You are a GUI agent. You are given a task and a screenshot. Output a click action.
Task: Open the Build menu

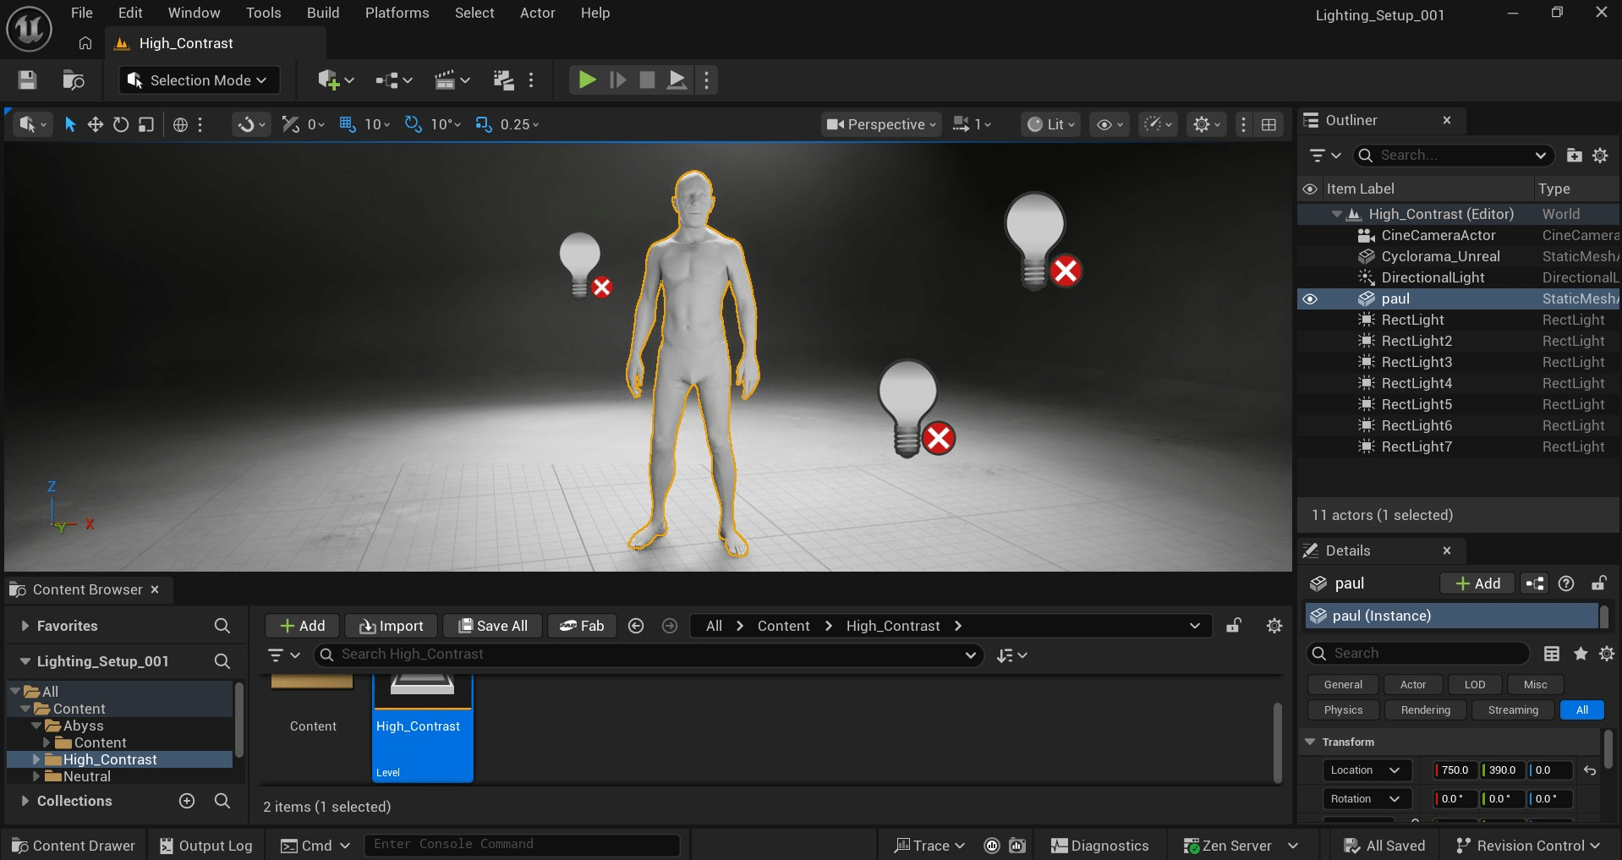click(x=322, y=13)
